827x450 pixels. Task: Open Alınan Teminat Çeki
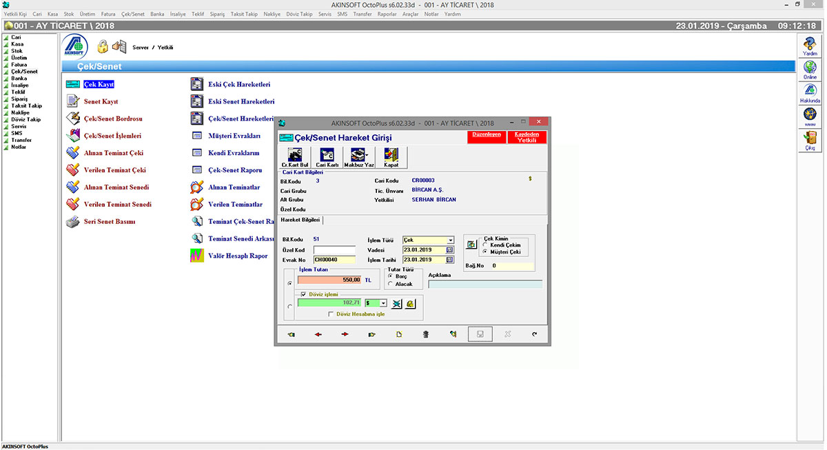(x=114, y=153)
